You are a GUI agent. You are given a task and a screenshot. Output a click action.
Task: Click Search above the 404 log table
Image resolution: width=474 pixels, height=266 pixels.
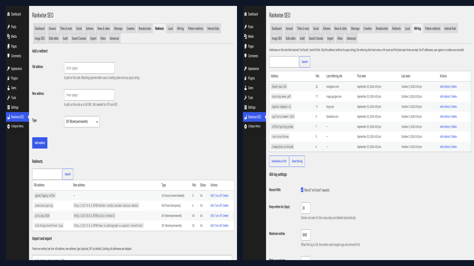pos(305,62)
